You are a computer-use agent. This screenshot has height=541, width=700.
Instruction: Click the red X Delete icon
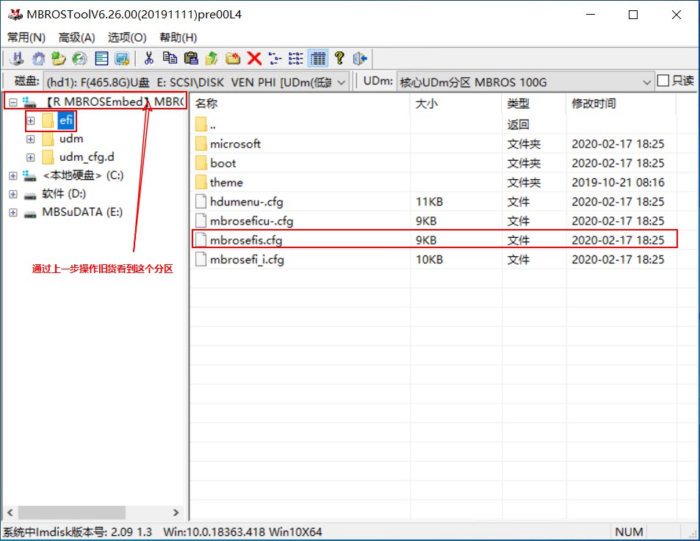tap(254, 59)
